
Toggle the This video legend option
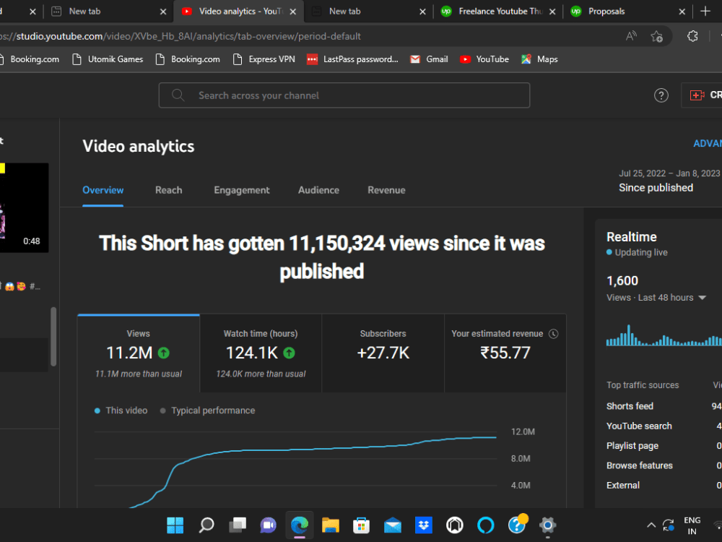[121, 410]
